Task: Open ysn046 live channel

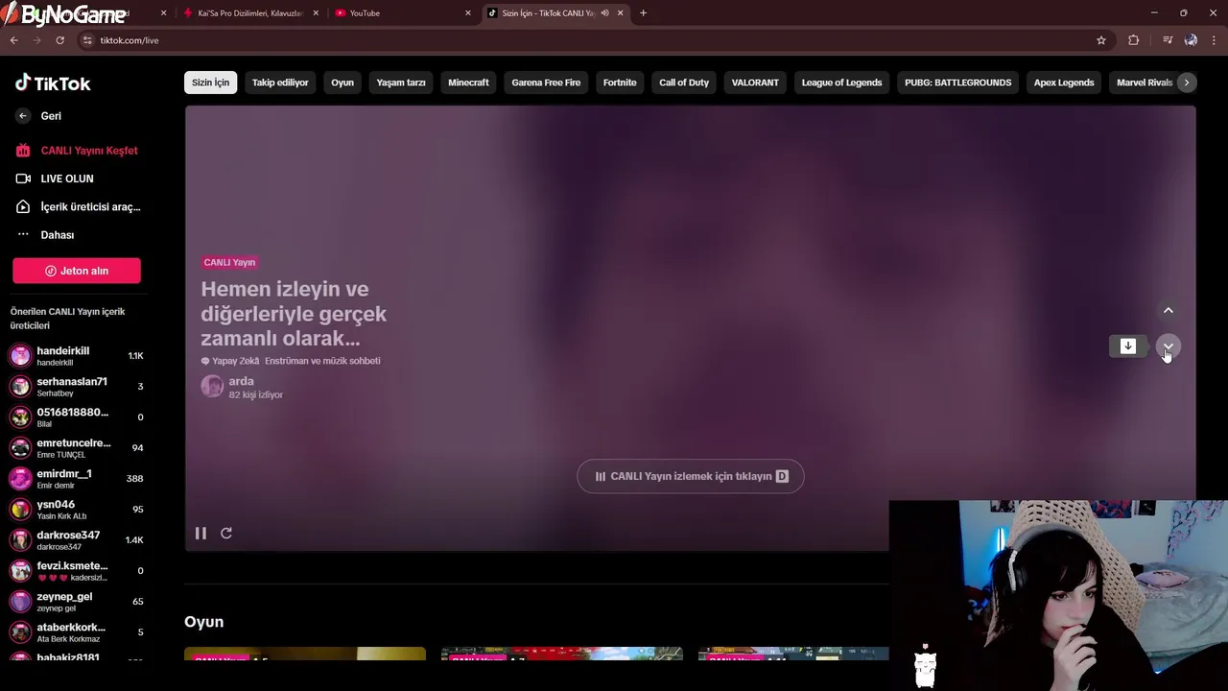Action: pos(77,510)
